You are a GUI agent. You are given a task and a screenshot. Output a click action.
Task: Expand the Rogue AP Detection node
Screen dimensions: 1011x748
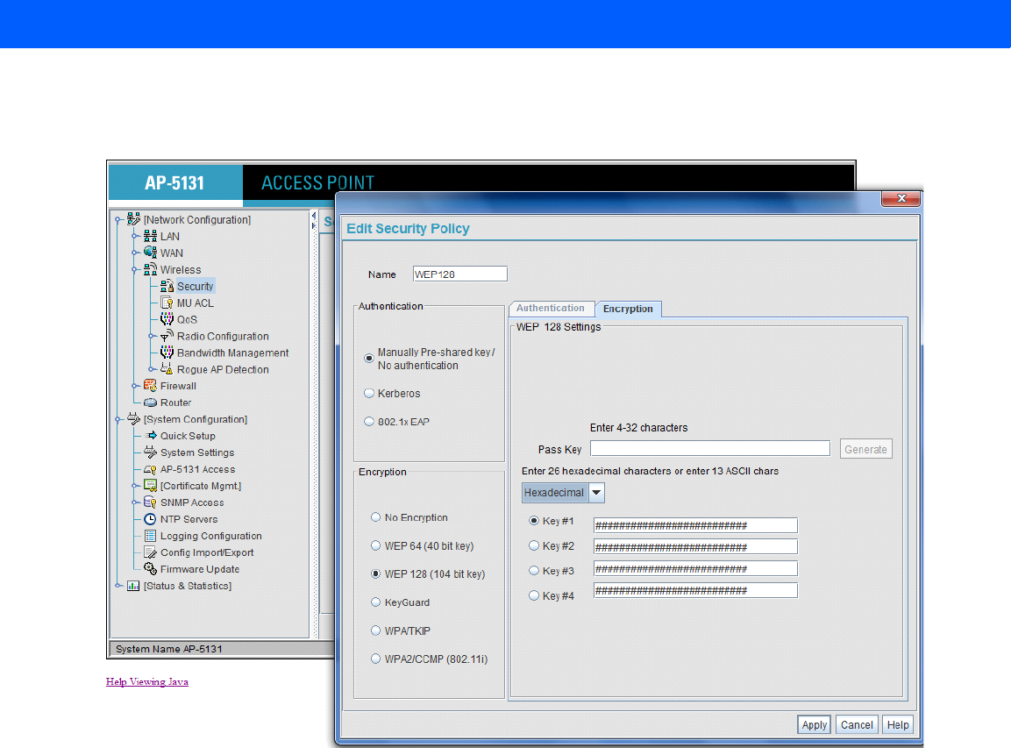152,369
